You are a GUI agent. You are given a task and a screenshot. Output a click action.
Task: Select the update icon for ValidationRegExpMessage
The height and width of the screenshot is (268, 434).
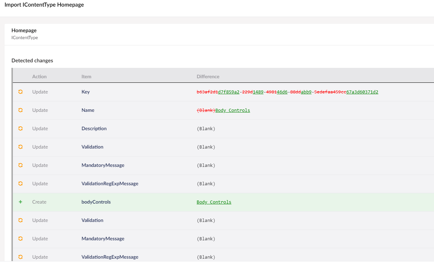pos(20,184)
